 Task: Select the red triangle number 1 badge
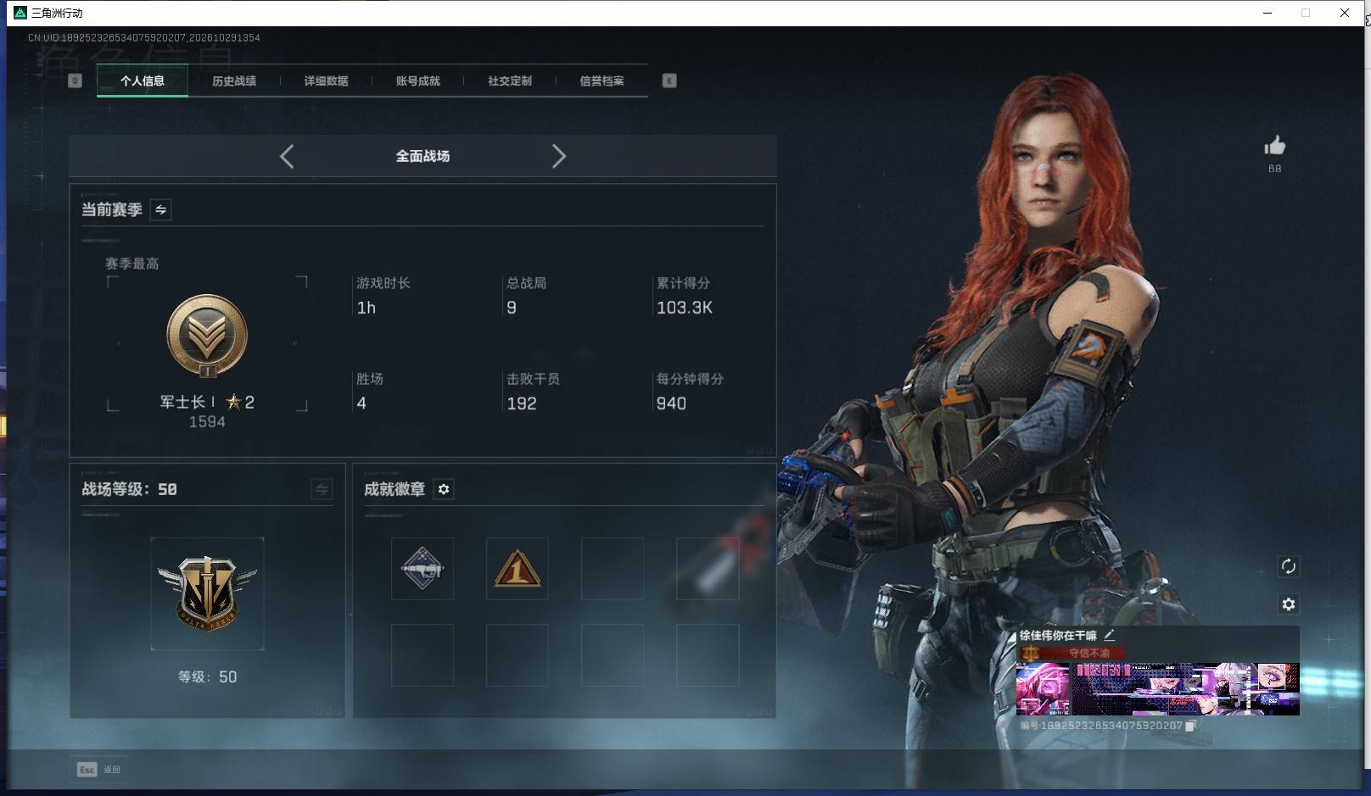tap(518, 569)
